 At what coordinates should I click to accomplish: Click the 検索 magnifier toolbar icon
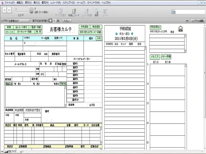click(97, 11)
